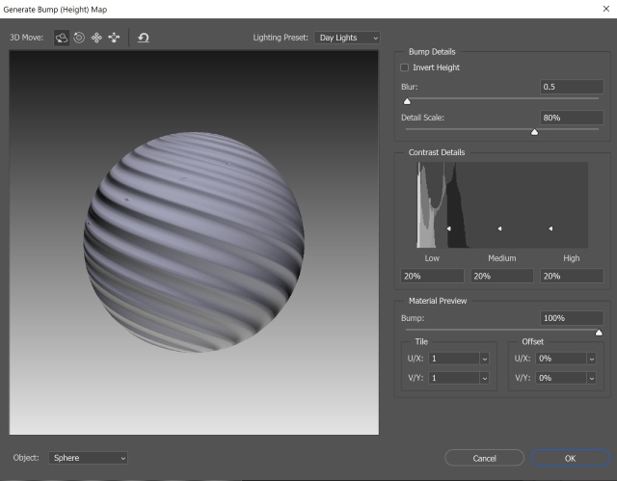Viewport: 617px width, 481px height.
Task: Click the Offset U/X value field
Action: (561, 359)
